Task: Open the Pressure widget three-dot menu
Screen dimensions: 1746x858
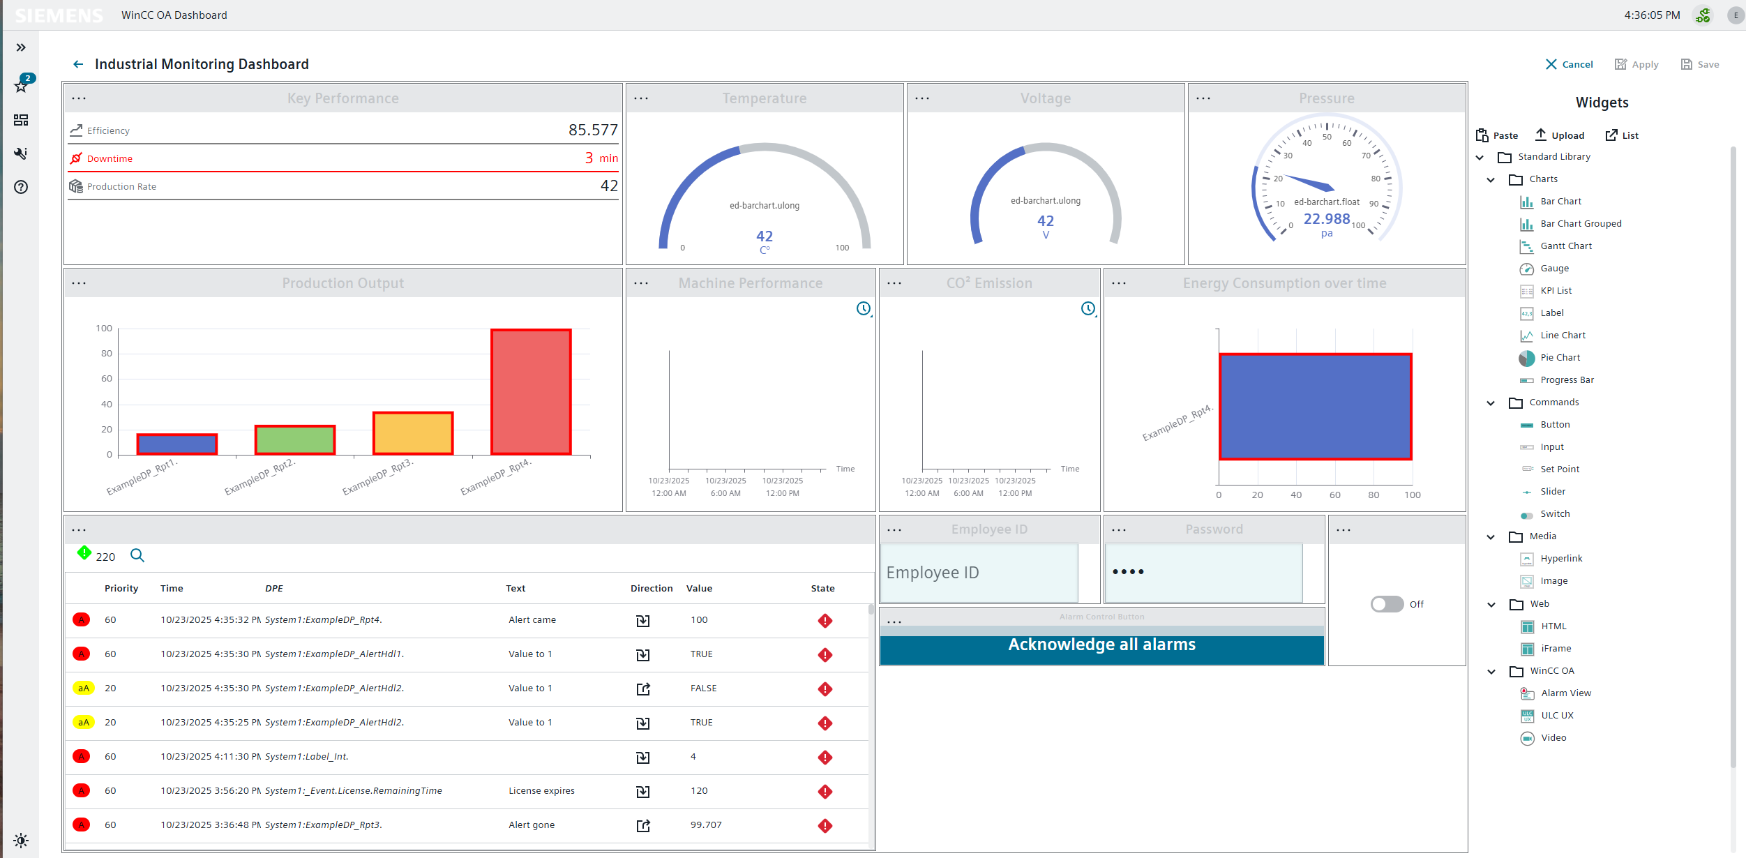Action: click(x=1203, y=98)
